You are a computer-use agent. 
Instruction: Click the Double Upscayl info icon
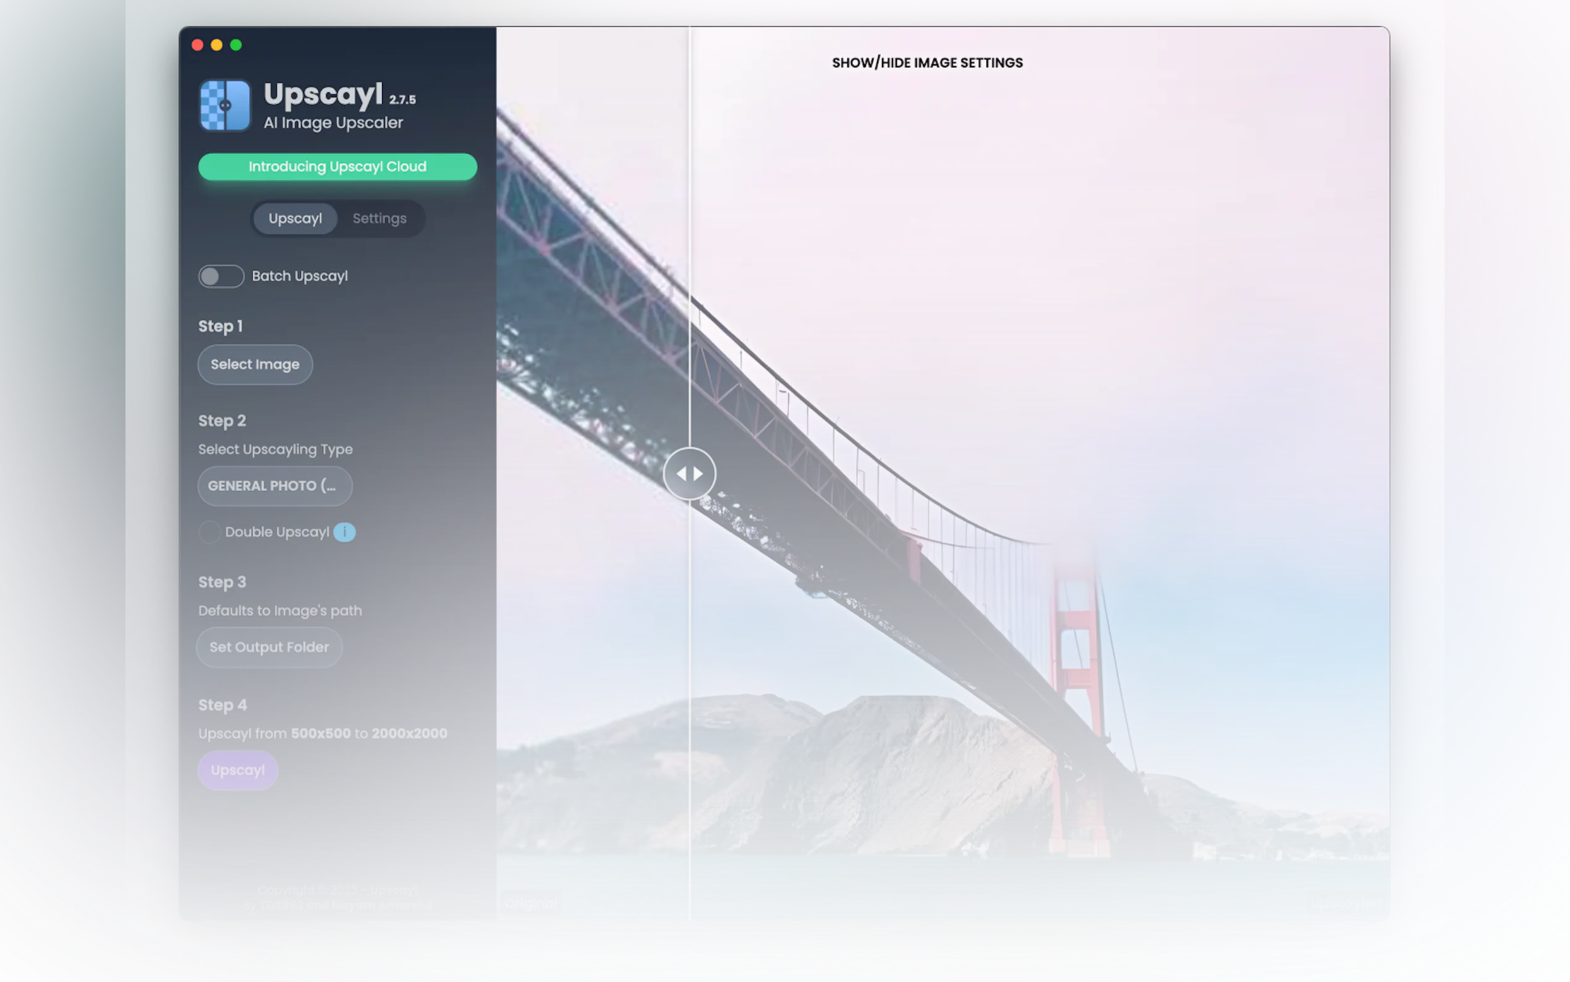344,532
